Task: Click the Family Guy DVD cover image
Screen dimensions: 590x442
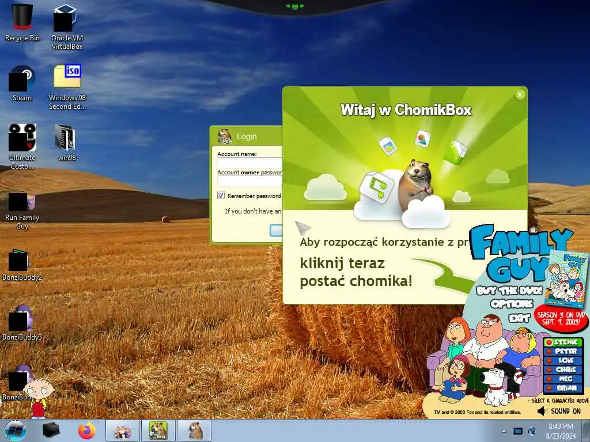Action: (568, 280)
